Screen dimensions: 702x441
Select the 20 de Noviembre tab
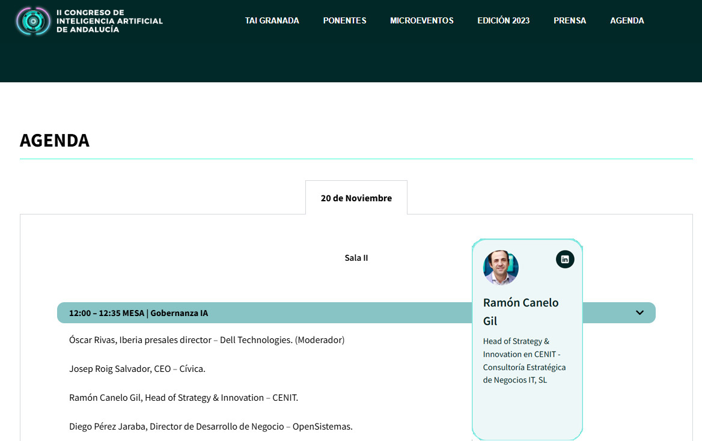pyautogui.click(x=356, y=198)
